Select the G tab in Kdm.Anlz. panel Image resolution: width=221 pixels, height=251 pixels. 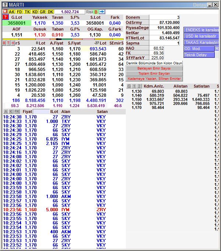(129, 86)
